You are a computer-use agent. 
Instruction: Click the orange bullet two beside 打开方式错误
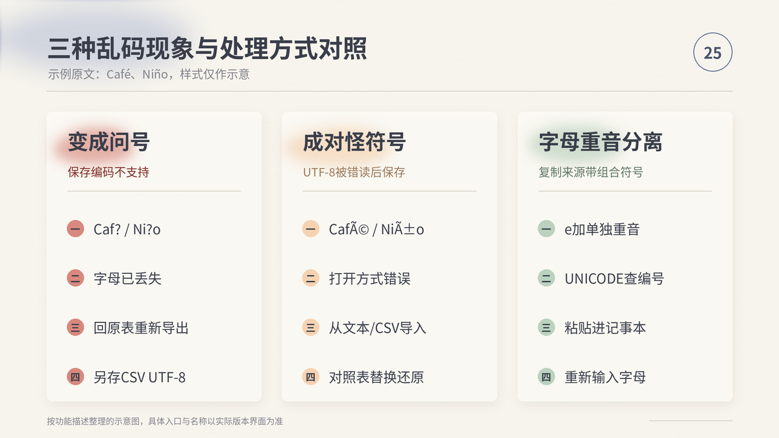[311, 278]
